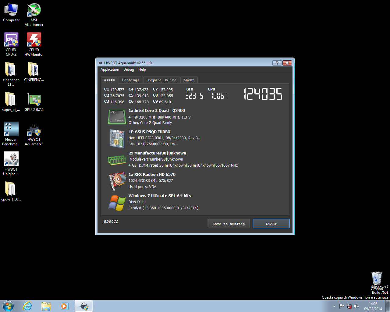The width and height of the screenshot is (390, 312).
Task: Switch to the About tab
Action: 189,80
